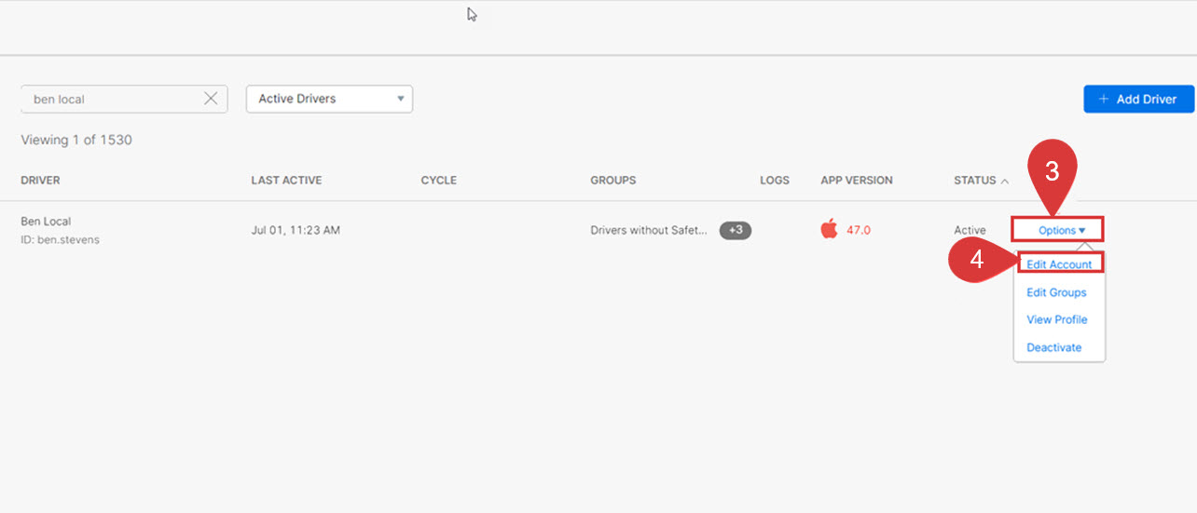Image resolution: width=1197 pixels, height=513 pixels.
Task: Click the Groups column header
Action: pos(612,181)
